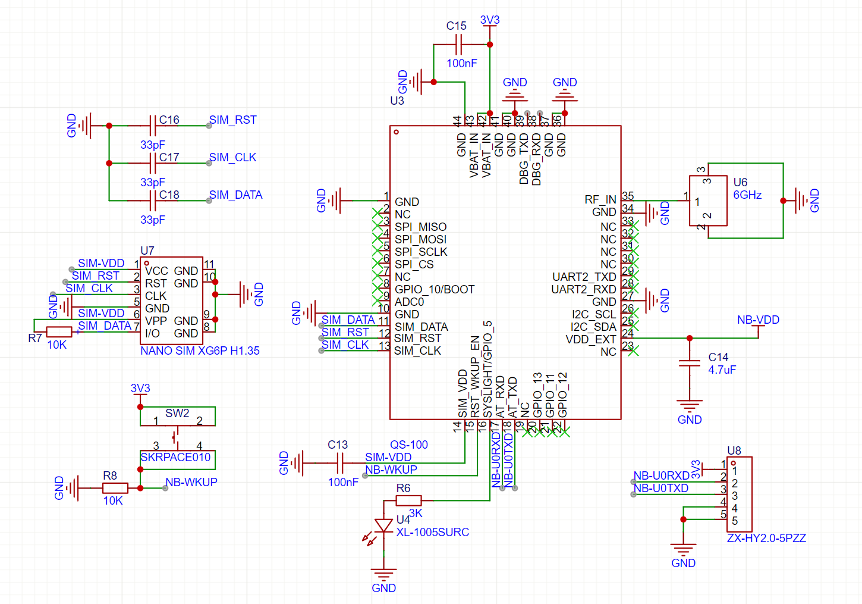The image size is (862, 604).
Task: Click the C14 designator label
Action: click(x=718, y=357)
